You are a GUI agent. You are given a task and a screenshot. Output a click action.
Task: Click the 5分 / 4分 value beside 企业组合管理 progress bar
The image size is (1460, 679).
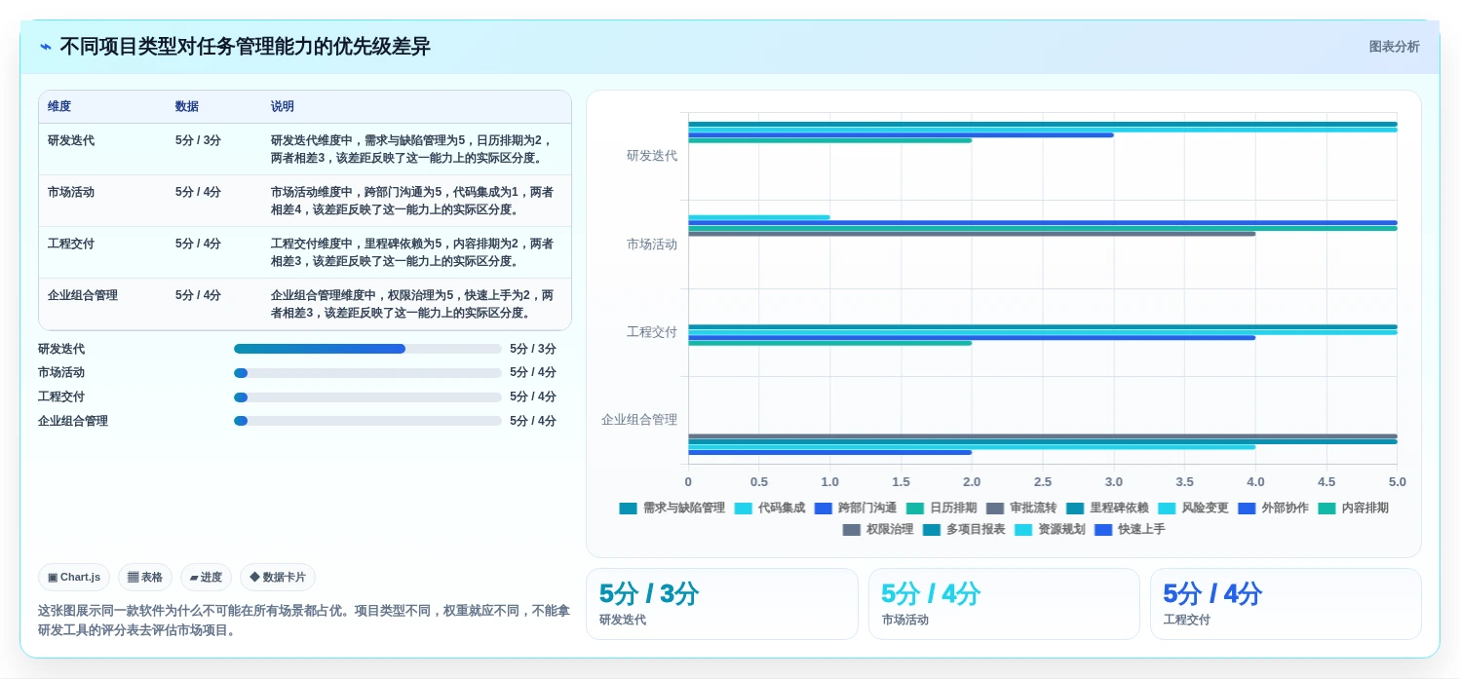[x=533, y=421]
